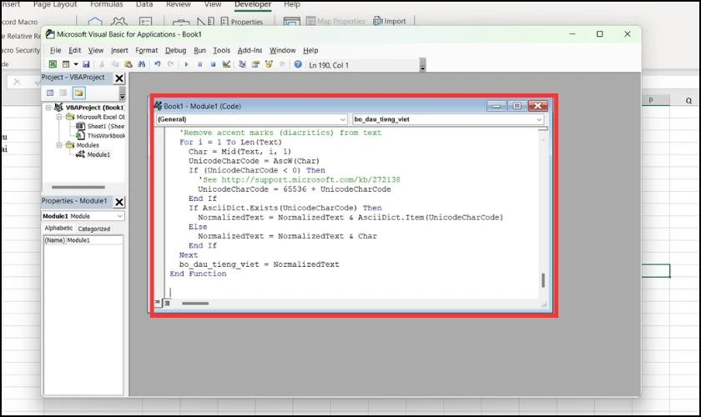
Task: Click the End Function line in code
Action: coord(198,274)
